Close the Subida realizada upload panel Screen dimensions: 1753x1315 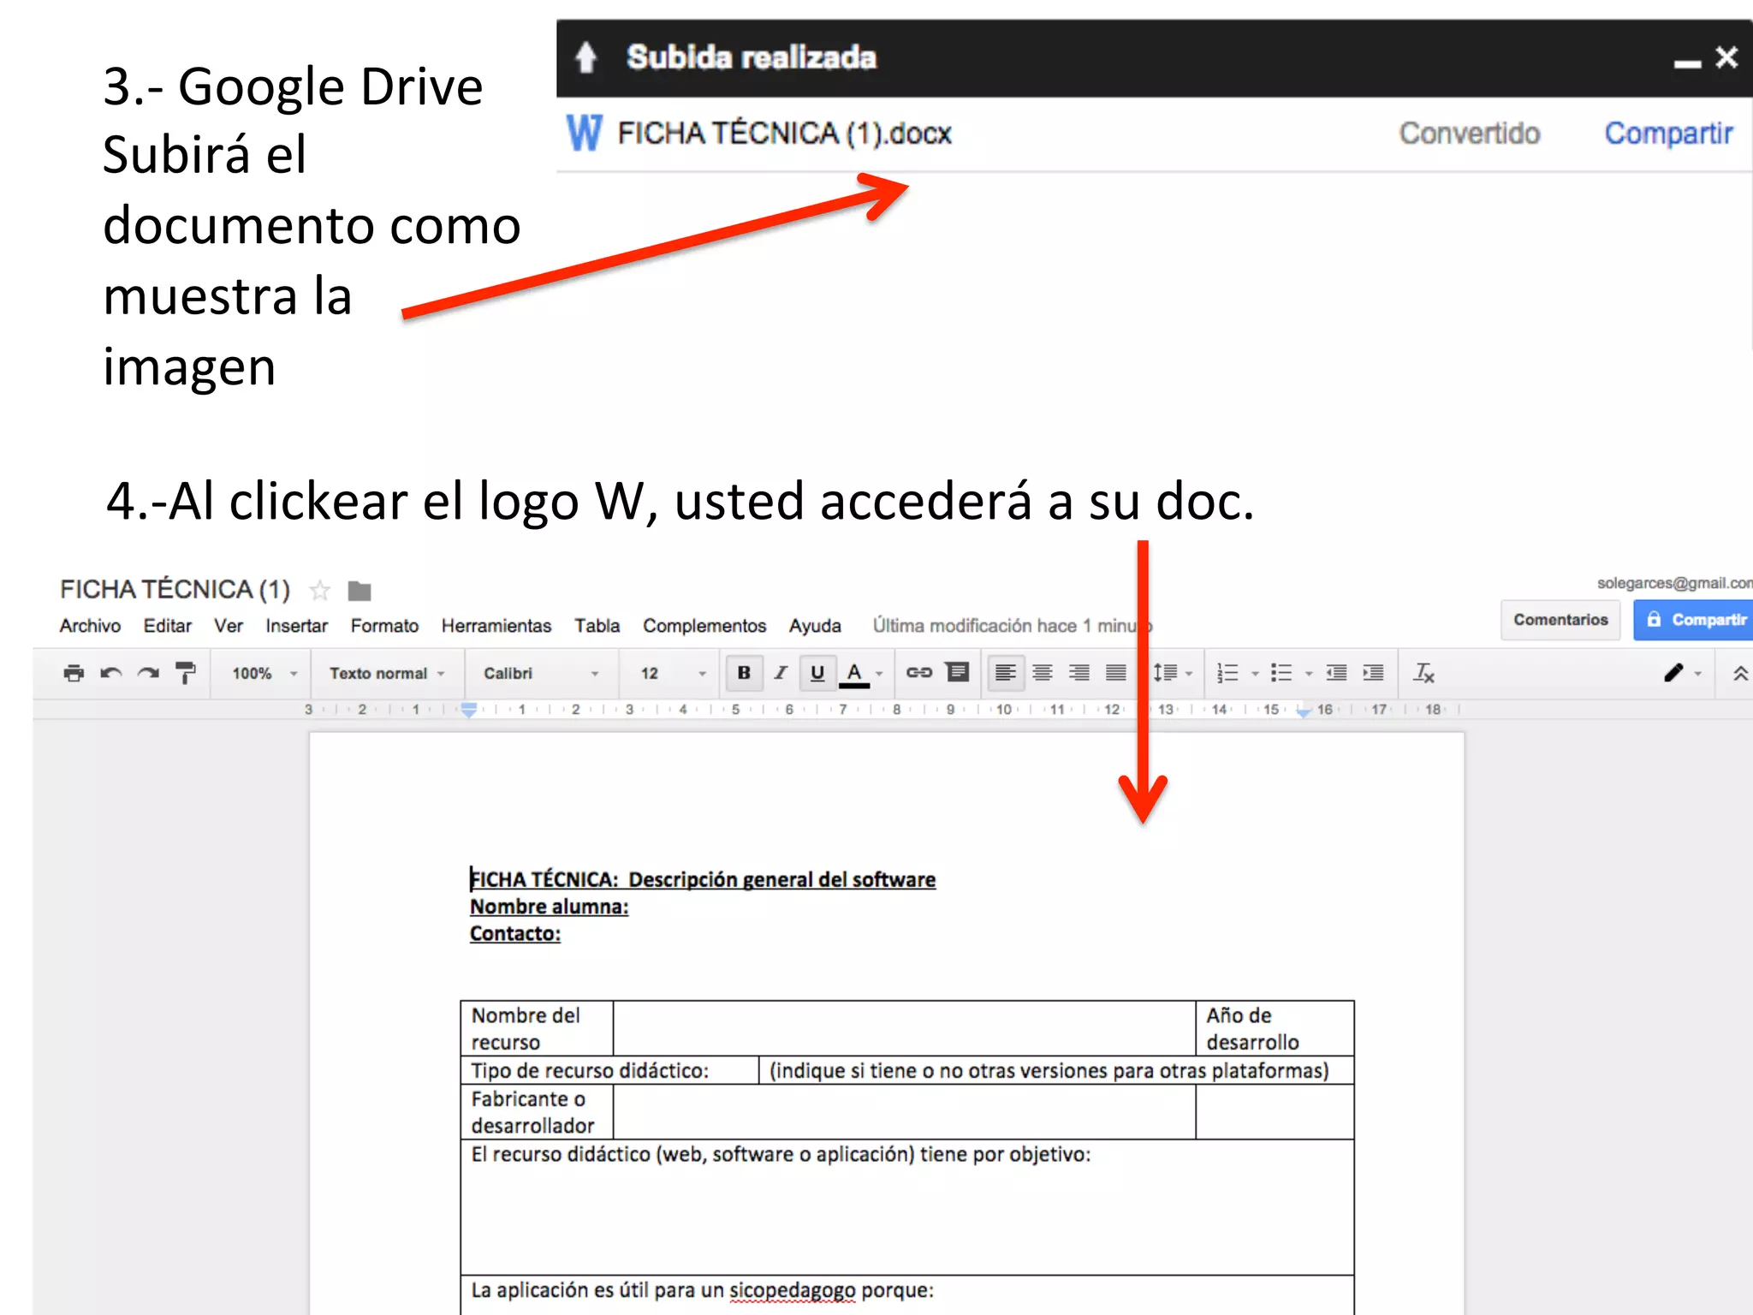click(x=1726, y=57)
